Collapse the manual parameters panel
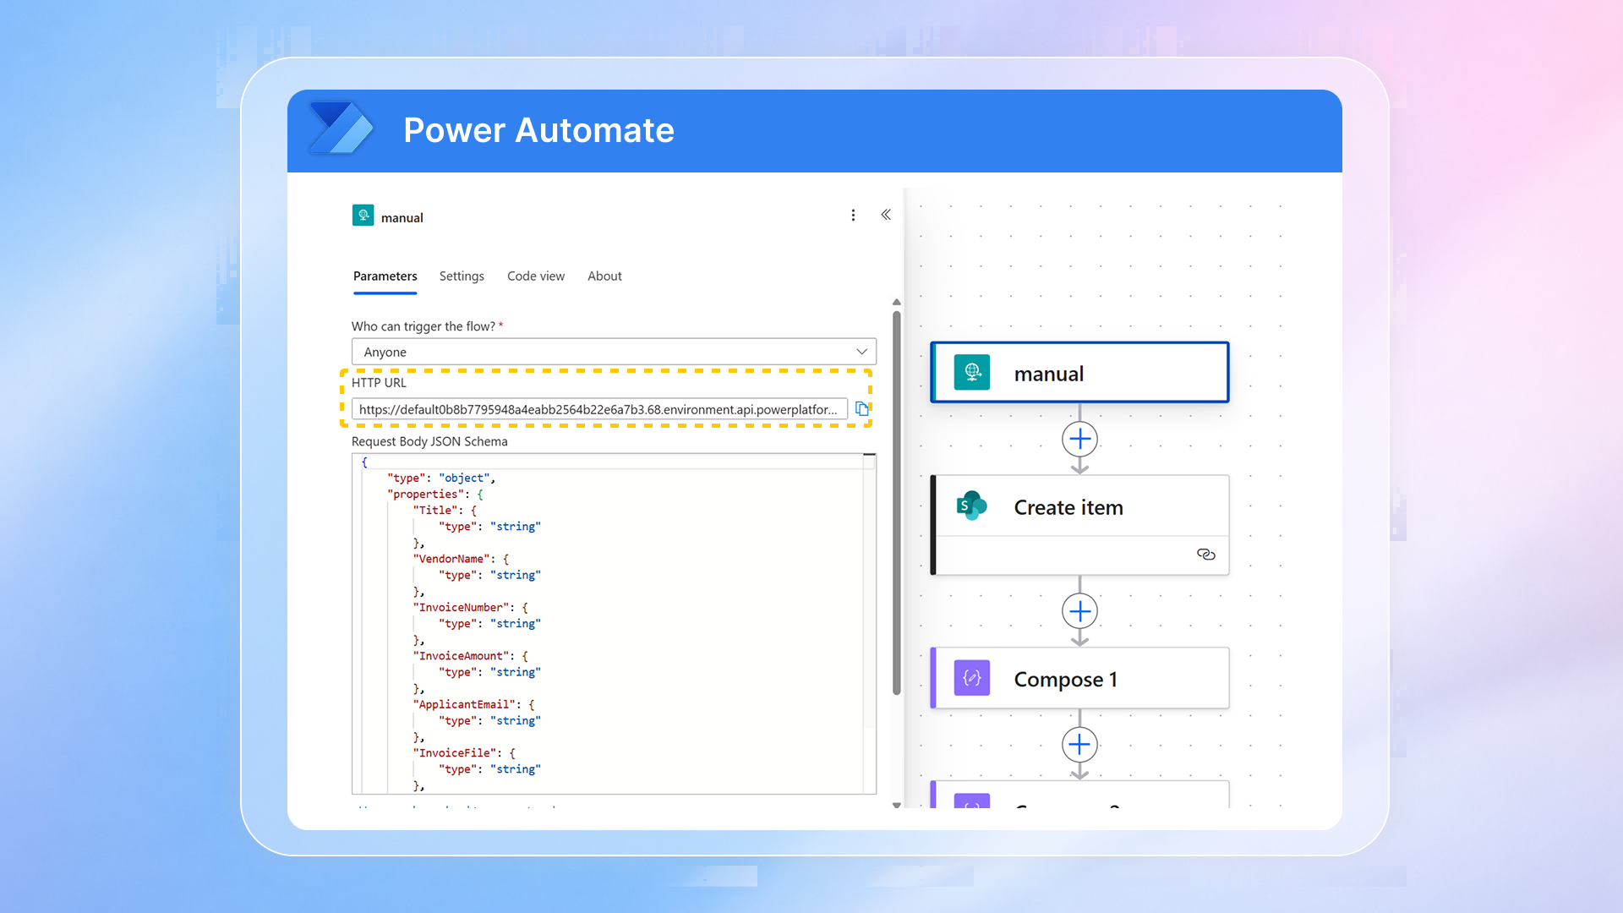The height and width of the screenshot is (913, 1623). [x=886, y=215]
